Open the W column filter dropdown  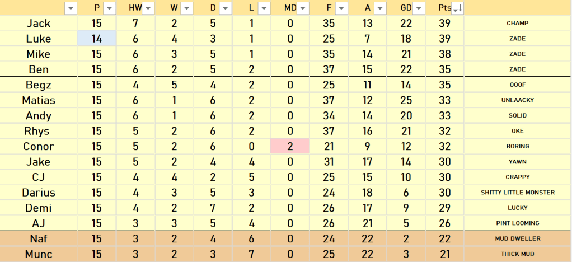point(186,8)
